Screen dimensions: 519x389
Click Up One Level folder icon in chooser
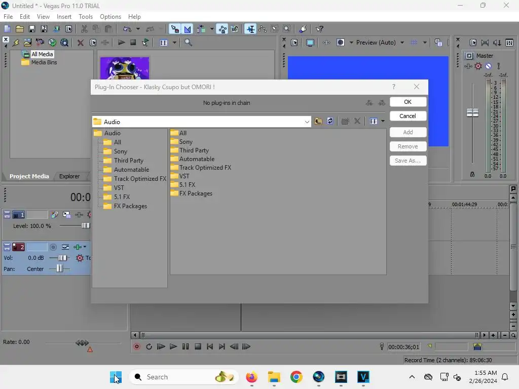pos(318,121)
